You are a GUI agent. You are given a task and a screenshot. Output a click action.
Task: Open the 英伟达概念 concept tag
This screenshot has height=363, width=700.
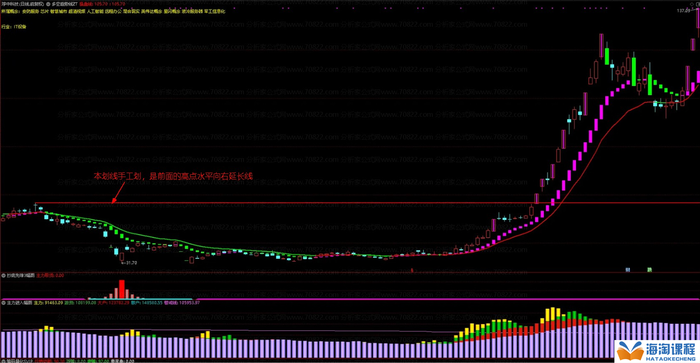[151, 12]
